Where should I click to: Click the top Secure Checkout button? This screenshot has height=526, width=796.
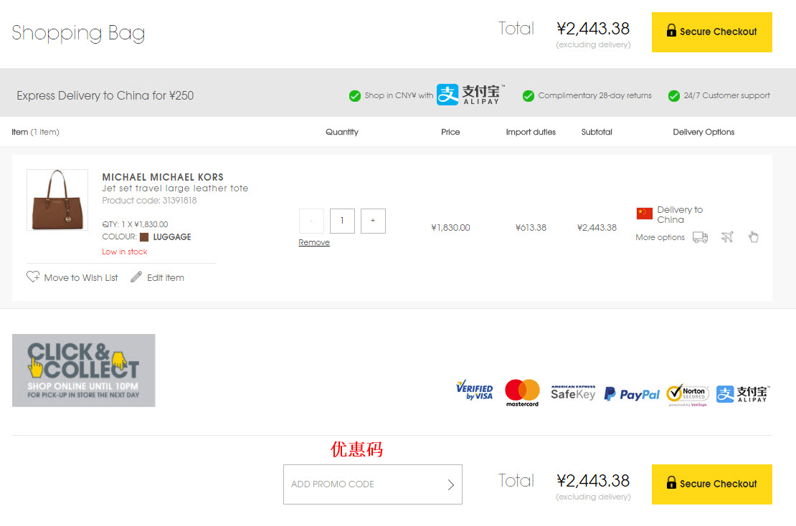[711, 32]
